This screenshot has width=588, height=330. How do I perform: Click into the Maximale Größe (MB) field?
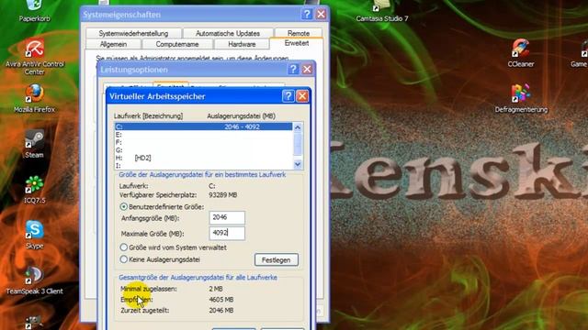[x=227, y=233]
